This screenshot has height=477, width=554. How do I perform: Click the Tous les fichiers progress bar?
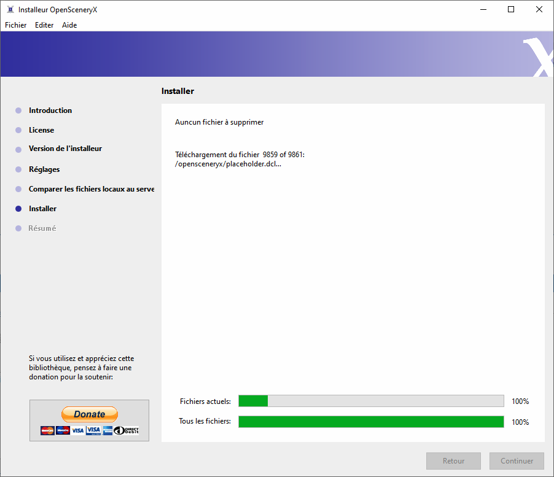click(371, 422)
